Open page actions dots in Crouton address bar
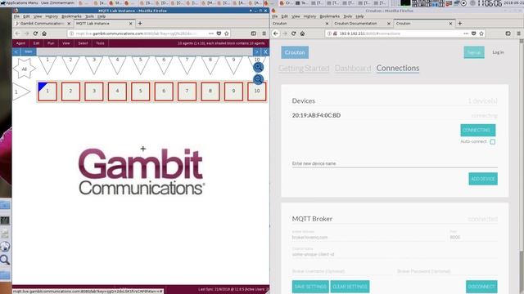This screenshot has height=294, width=524. tap(466, 33)
